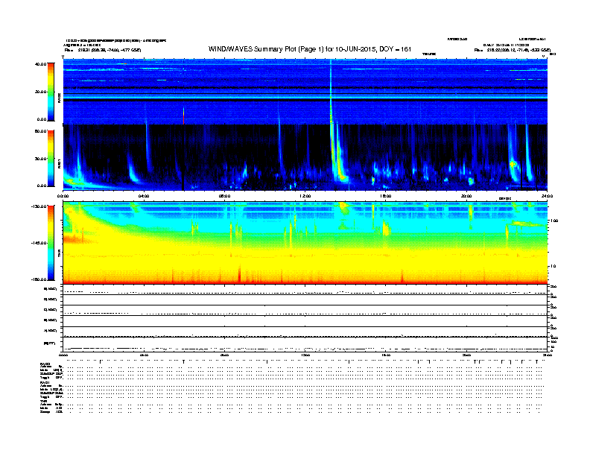Image resolution: width=590 pixels, height=456 pixels.
Task: Select the 60.00 label on the RAD1 scale
Action: 40,131
